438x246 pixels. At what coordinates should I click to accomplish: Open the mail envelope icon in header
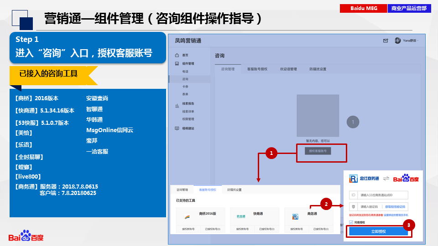pos(386,41)
